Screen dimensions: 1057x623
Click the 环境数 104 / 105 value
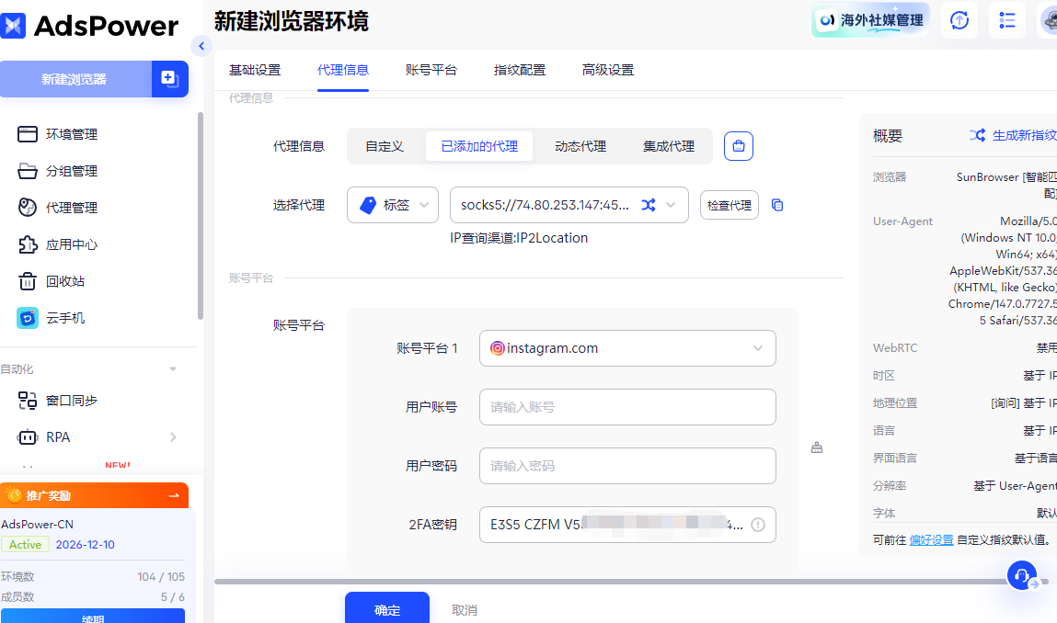coord(161,576)
